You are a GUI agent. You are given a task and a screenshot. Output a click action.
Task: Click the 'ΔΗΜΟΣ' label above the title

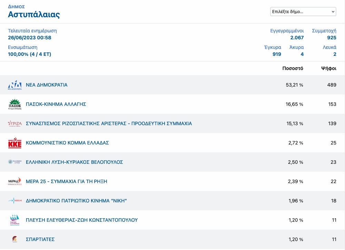pos(16,7)
